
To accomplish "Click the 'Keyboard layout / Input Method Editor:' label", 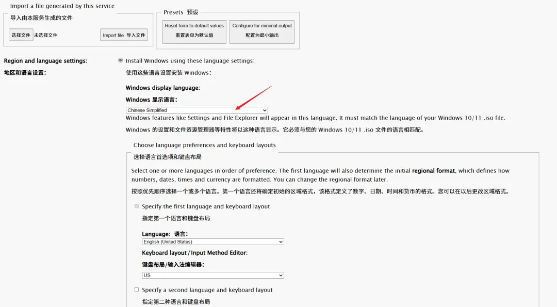I will (x=194, y=253).
